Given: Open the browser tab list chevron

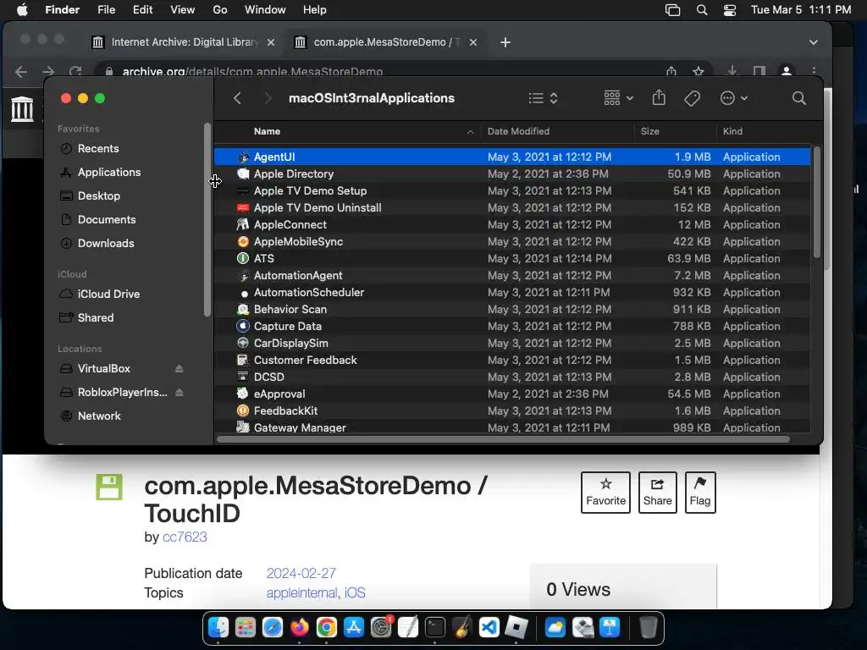Looking at the screenshot, I should point(814,42).
